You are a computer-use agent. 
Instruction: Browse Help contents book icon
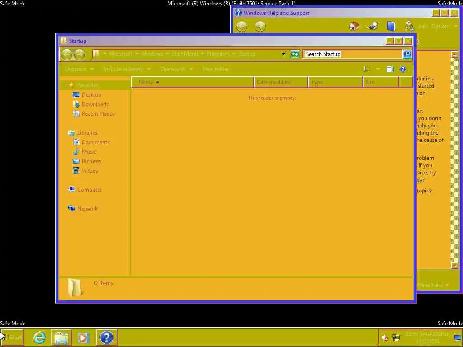(391, 26)
